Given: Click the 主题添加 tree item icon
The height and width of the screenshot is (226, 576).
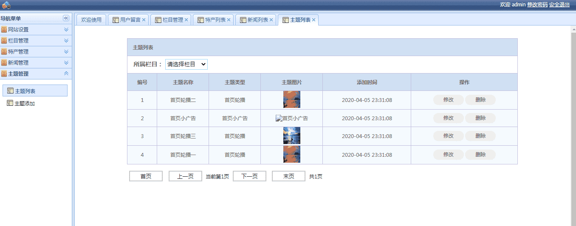Looking at the screenshot, I should [x=10, y=103].
